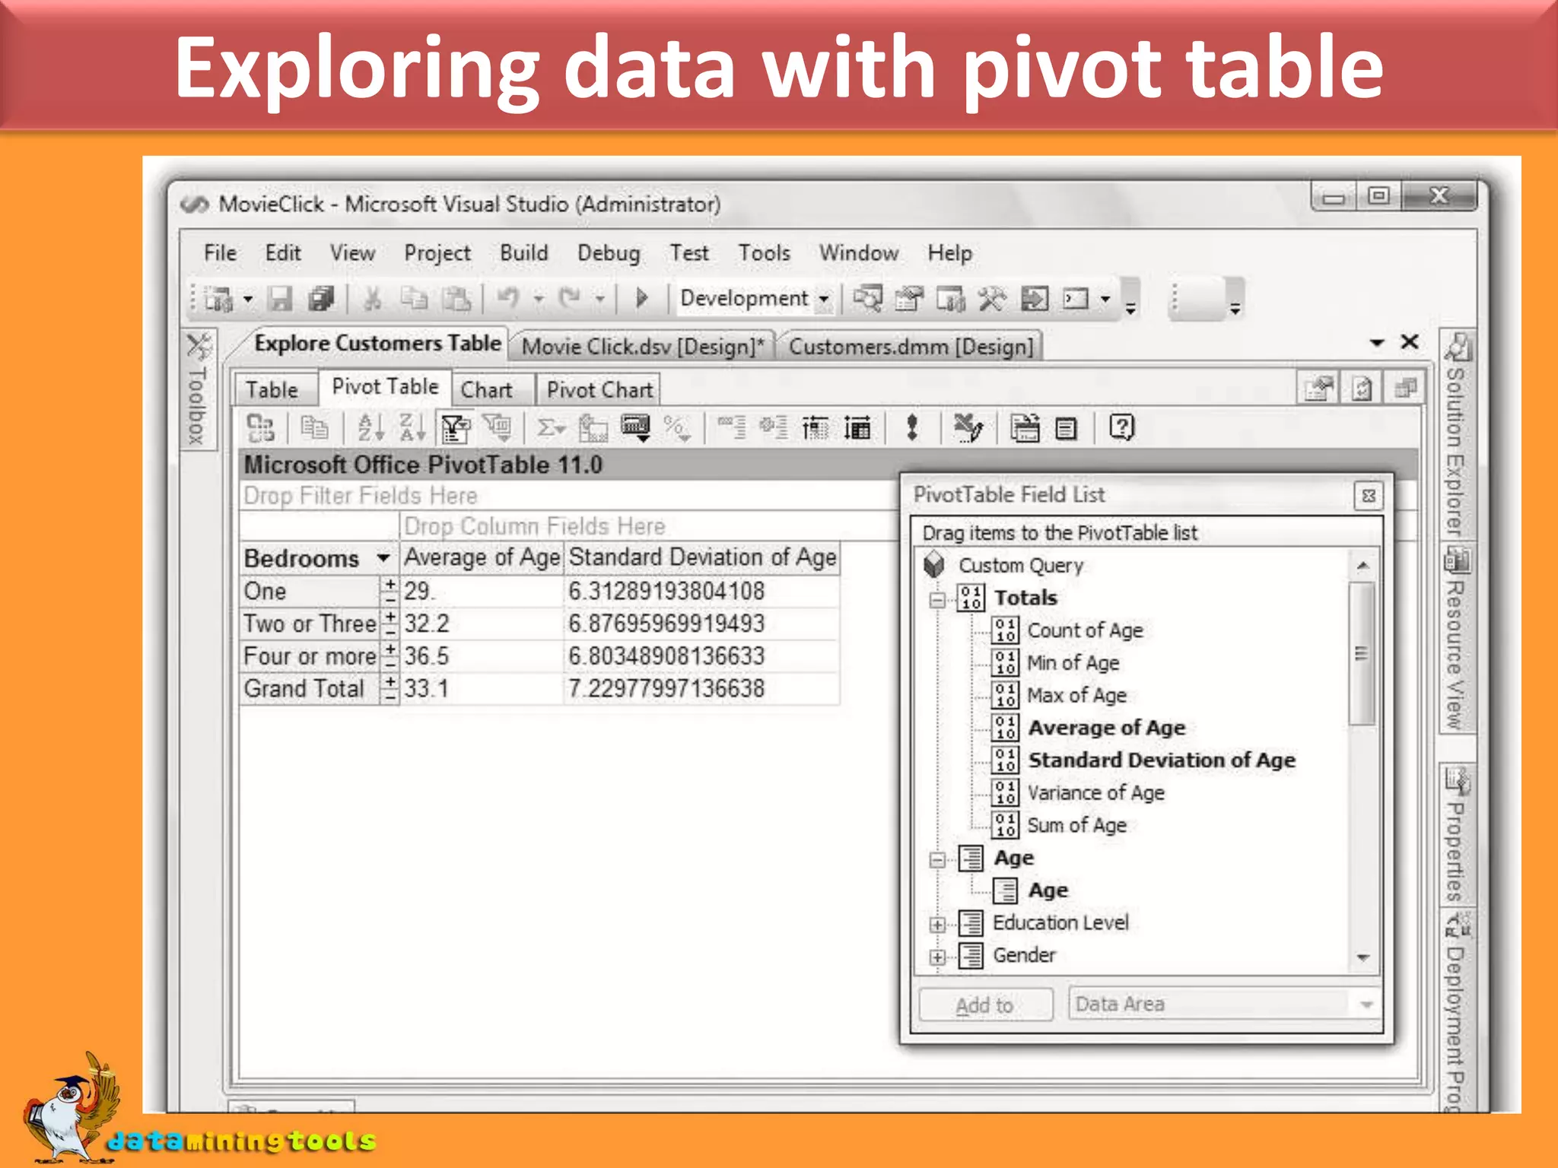This screenshot has height=1168, width=1558.
Task: Collapse the Totals tree node
Action: [937, 599]
